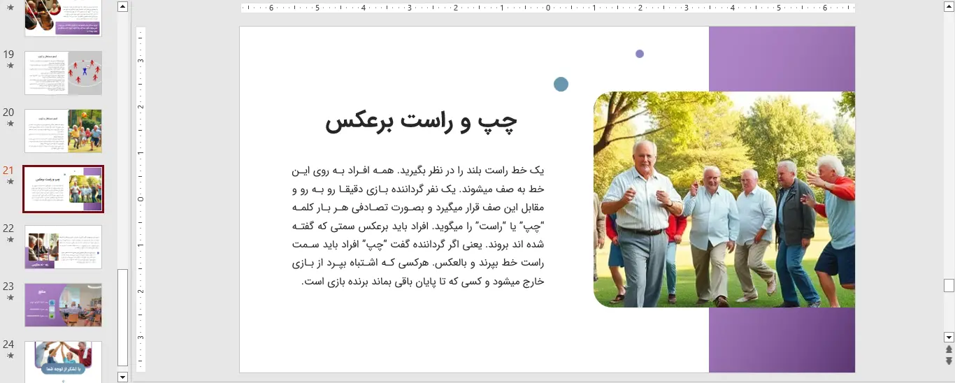Select the large blue circle shape on slide
Image resolution: width=955 pixels, height=383 pixels.
click(561, 85)
